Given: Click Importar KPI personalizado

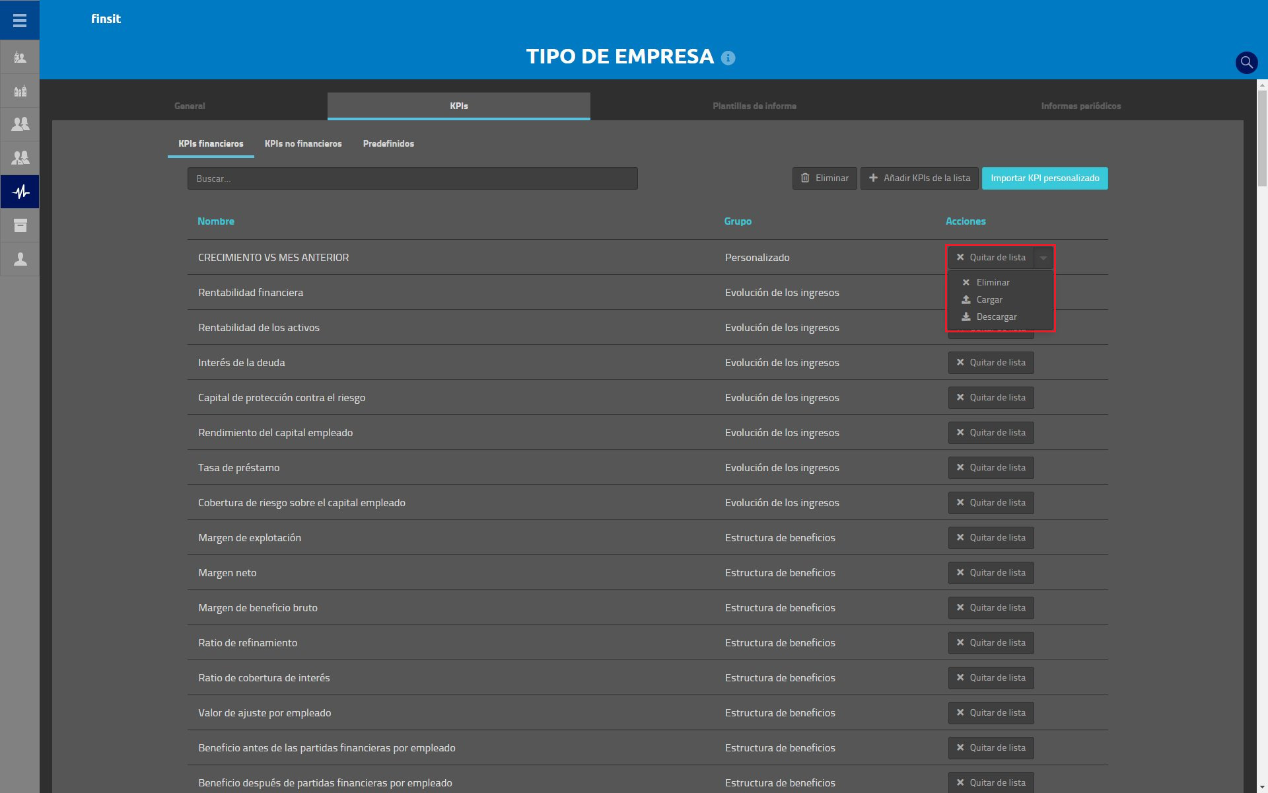Looking at the screenshot, I should 1045,178.
